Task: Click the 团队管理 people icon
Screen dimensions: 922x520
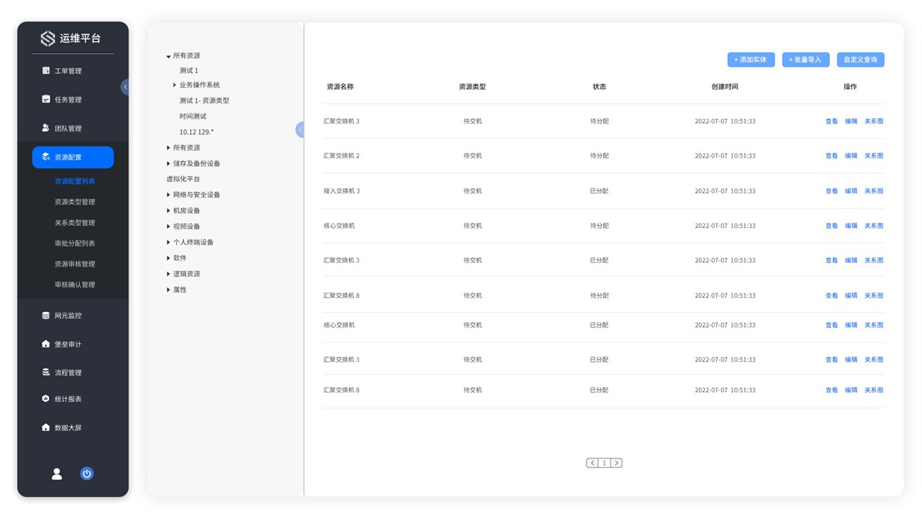Action: (x=46, y=129)
